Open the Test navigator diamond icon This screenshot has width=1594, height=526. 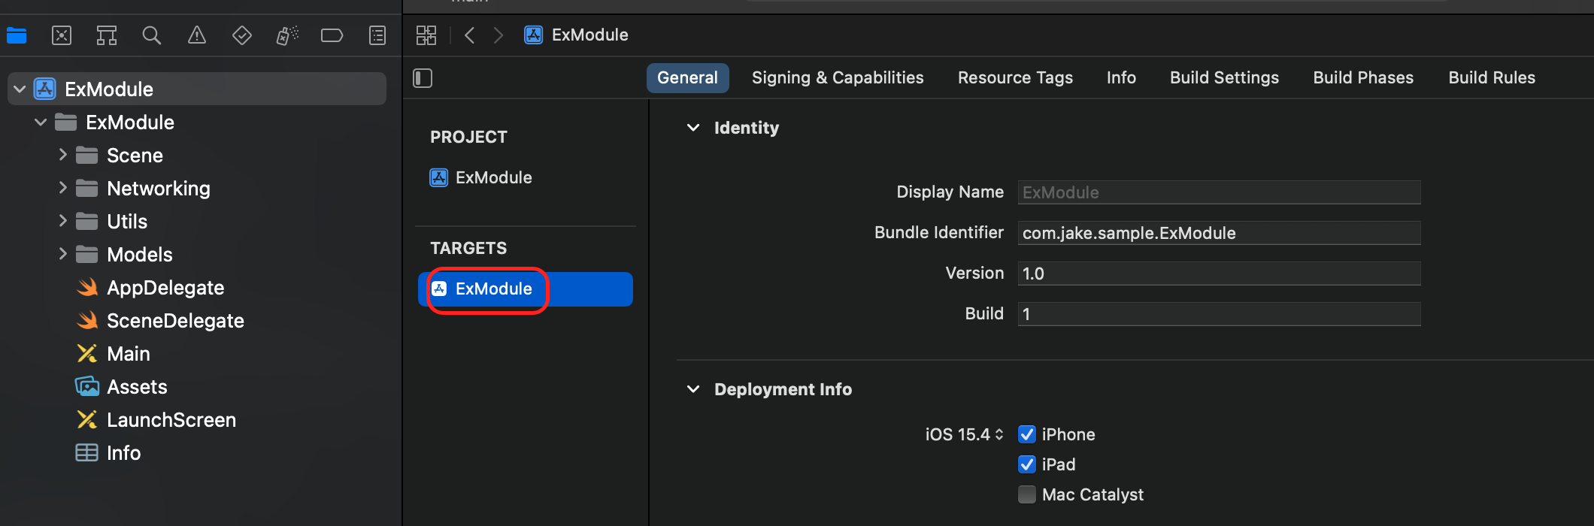point(242,35)
